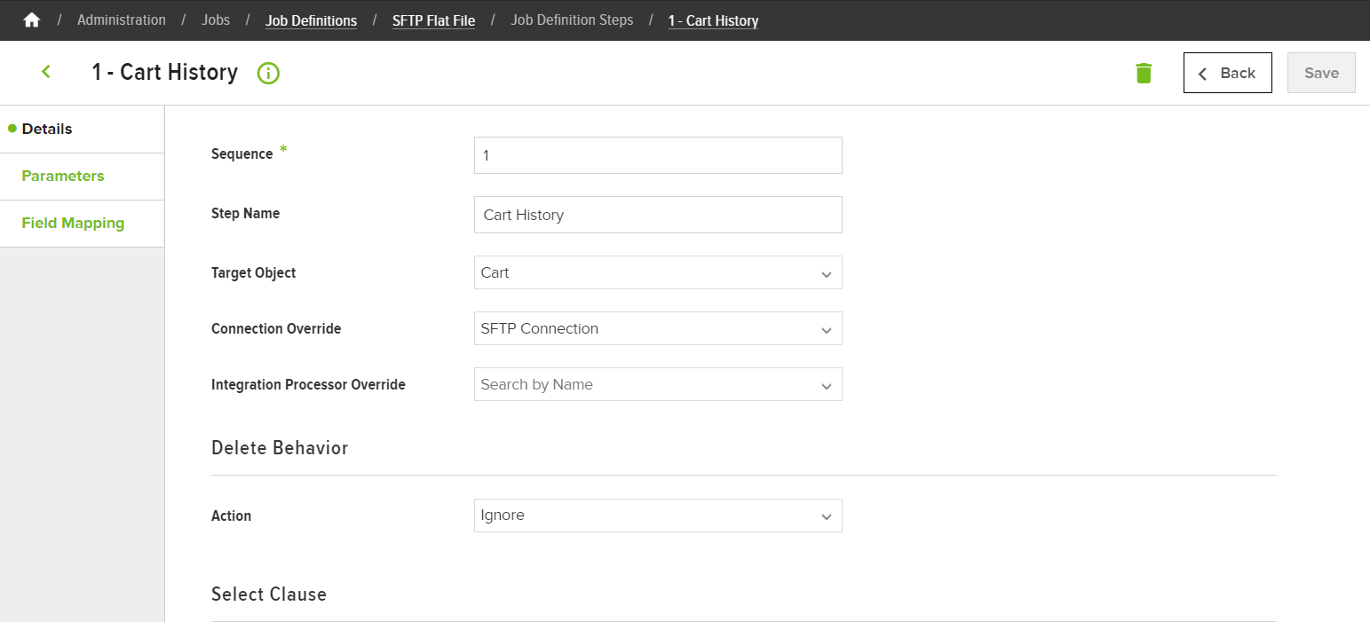The width and height of the screenshot is (1370, 622).
Task: Click Integration Processor Override chevron
Action: [827, 386]
